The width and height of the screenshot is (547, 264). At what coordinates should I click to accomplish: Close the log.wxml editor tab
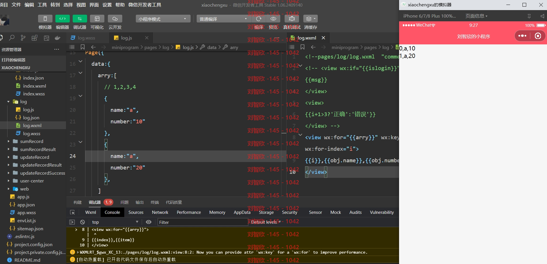[324, 38]
